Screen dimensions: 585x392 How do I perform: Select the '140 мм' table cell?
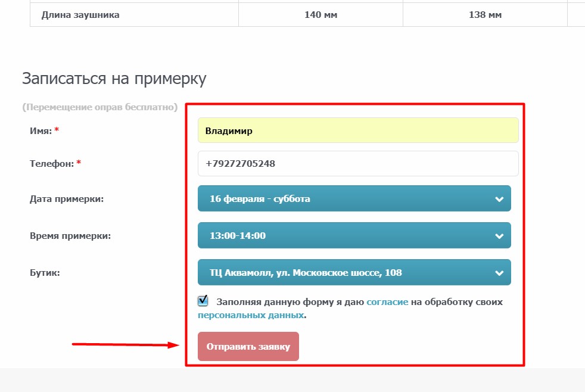[x=320, y=15]
